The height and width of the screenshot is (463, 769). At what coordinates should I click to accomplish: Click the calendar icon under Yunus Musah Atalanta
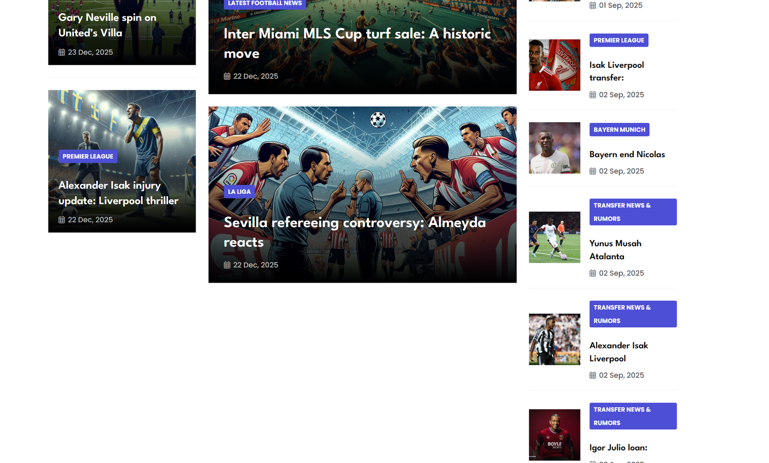(593, 273)
